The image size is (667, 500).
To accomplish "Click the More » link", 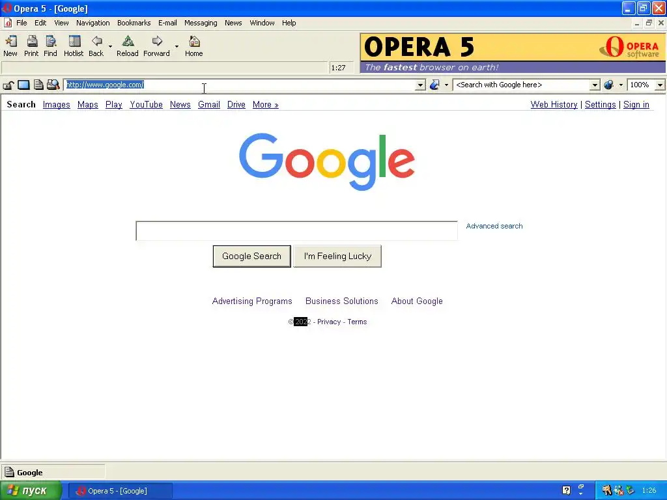I will coord(266,105).
